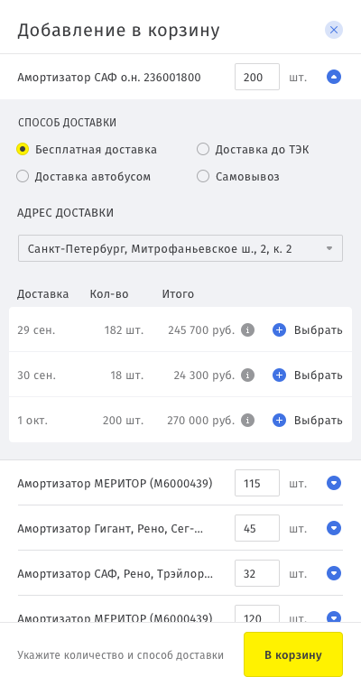The height and width of the screenshot is (686, 361).
Task: Choose Доставка автобусом delivery method
Action: pyautogui.click(x=23, y=176)
